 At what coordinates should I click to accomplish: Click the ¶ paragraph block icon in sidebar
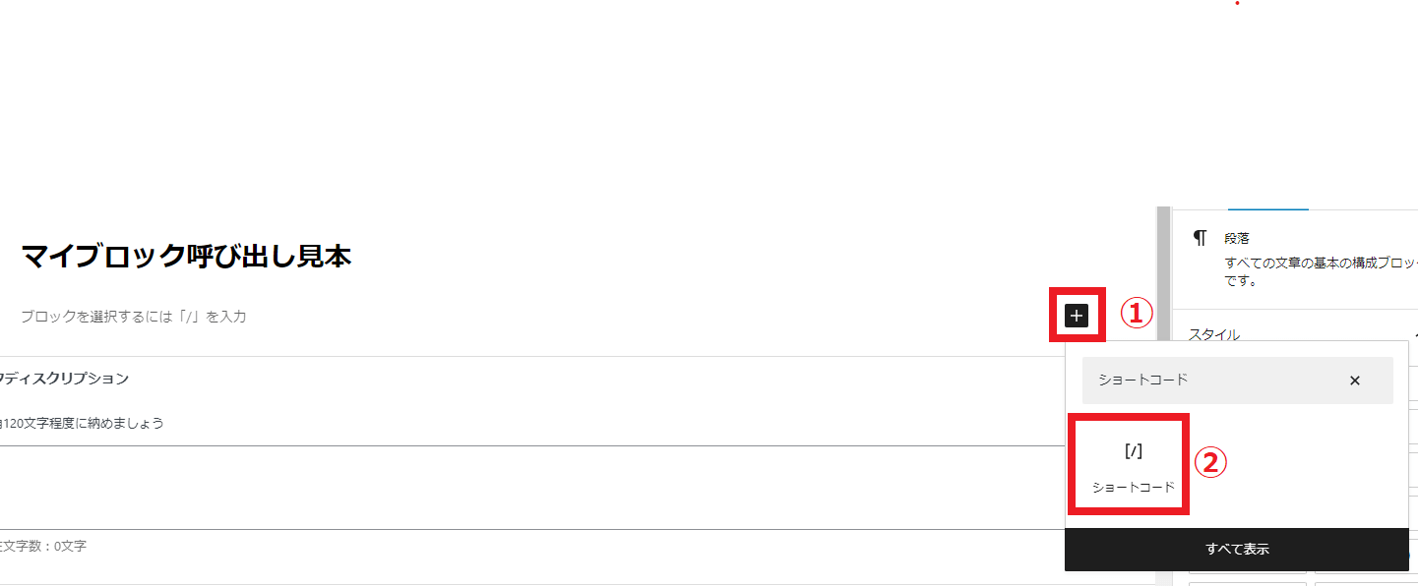1200,238
